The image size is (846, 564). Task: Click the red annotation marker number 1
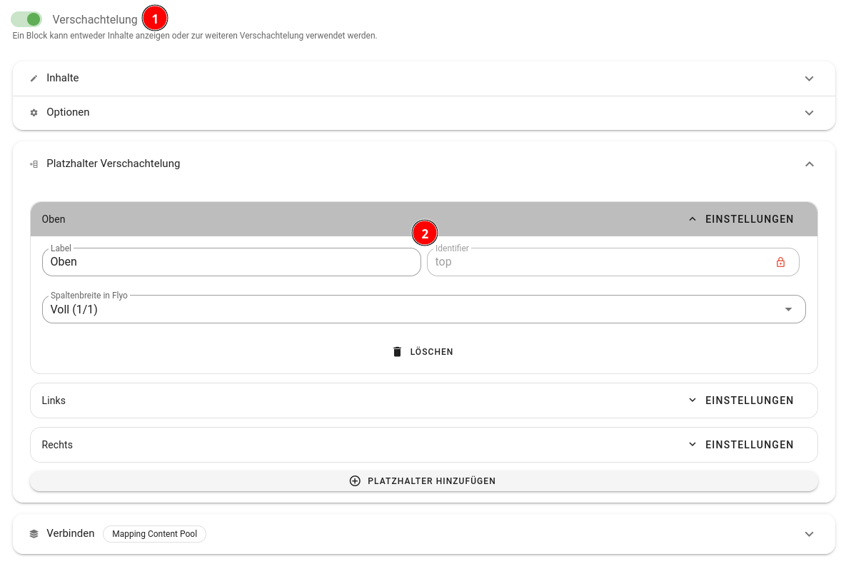tap(155, 17)
